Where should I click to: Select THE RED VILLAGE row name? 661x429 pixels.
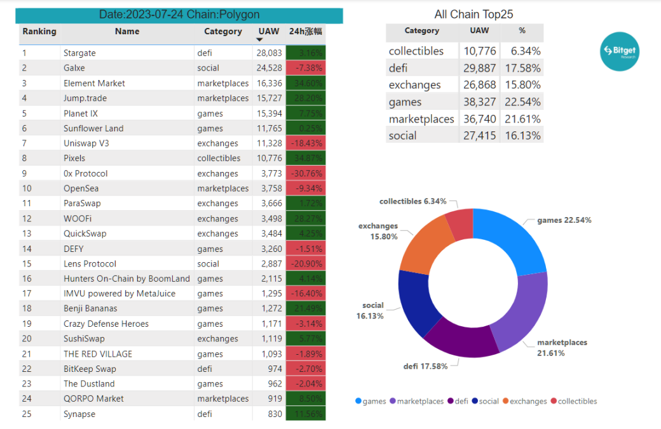click(x=98, y=354)
